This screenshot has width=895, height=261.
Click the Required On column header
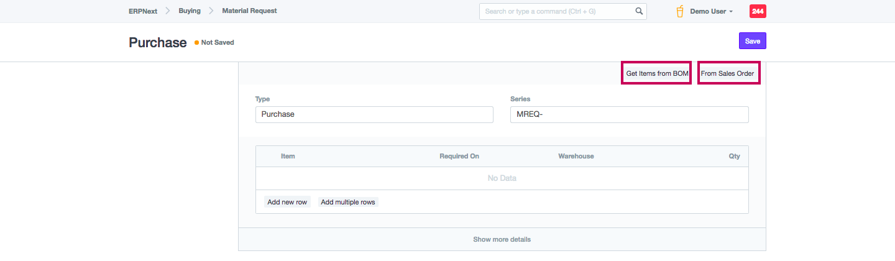pos(459,156)
